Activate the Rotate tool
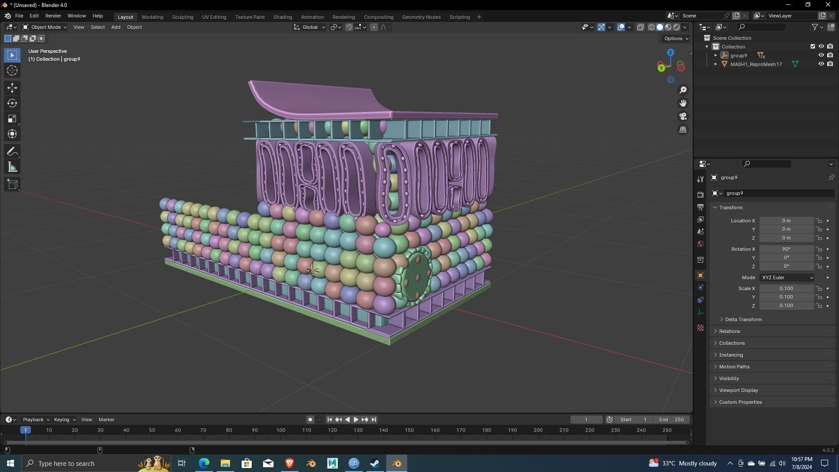The width and height of the screenshot is (839, 472). [x=12, y=103]
